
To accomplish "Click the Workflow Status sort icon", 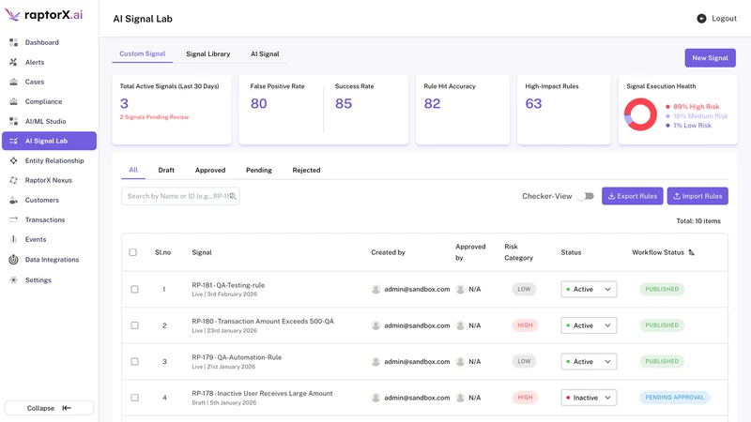I will [x=691, y=252].
